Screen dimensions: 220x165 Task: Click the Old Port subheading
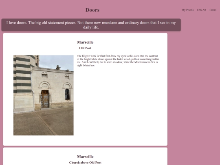[x=85, y=48]
